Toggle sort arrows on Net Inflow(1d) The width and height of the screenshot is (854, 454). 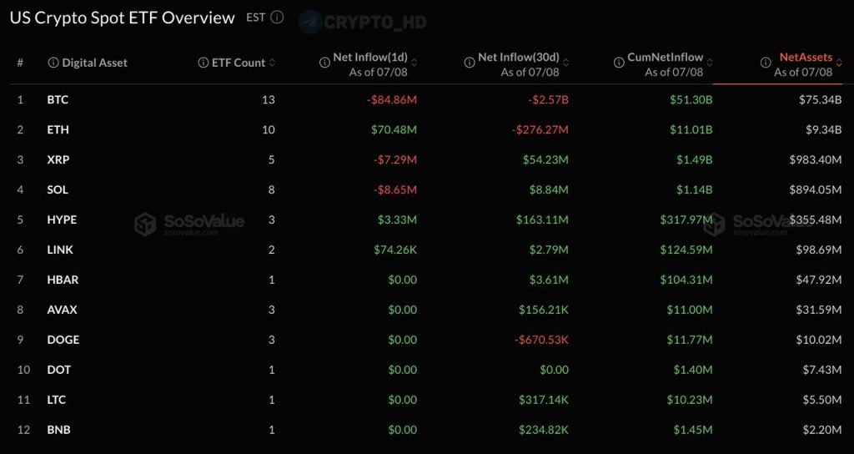(x=414, y=63)
